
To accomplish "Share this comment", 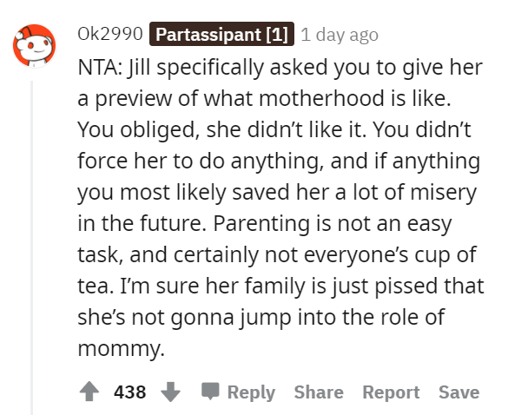I will point(319,392).
